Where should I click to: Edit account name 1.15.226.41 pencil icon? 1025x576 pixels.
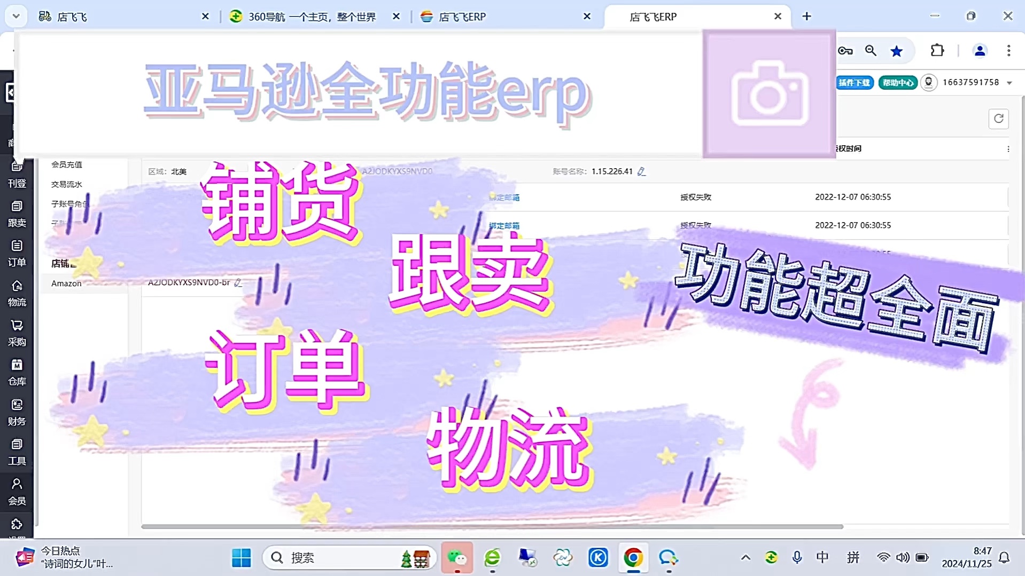(641, 171)
